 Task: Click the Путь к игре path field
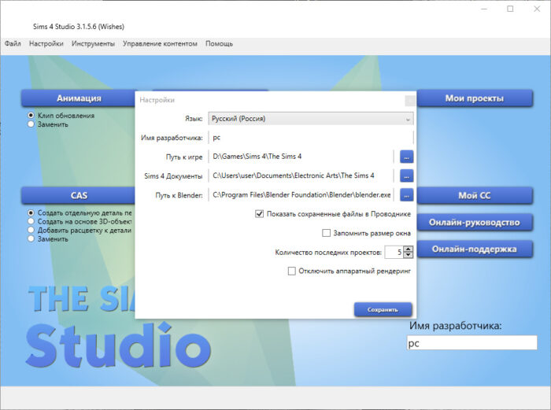tap(301, 157)
